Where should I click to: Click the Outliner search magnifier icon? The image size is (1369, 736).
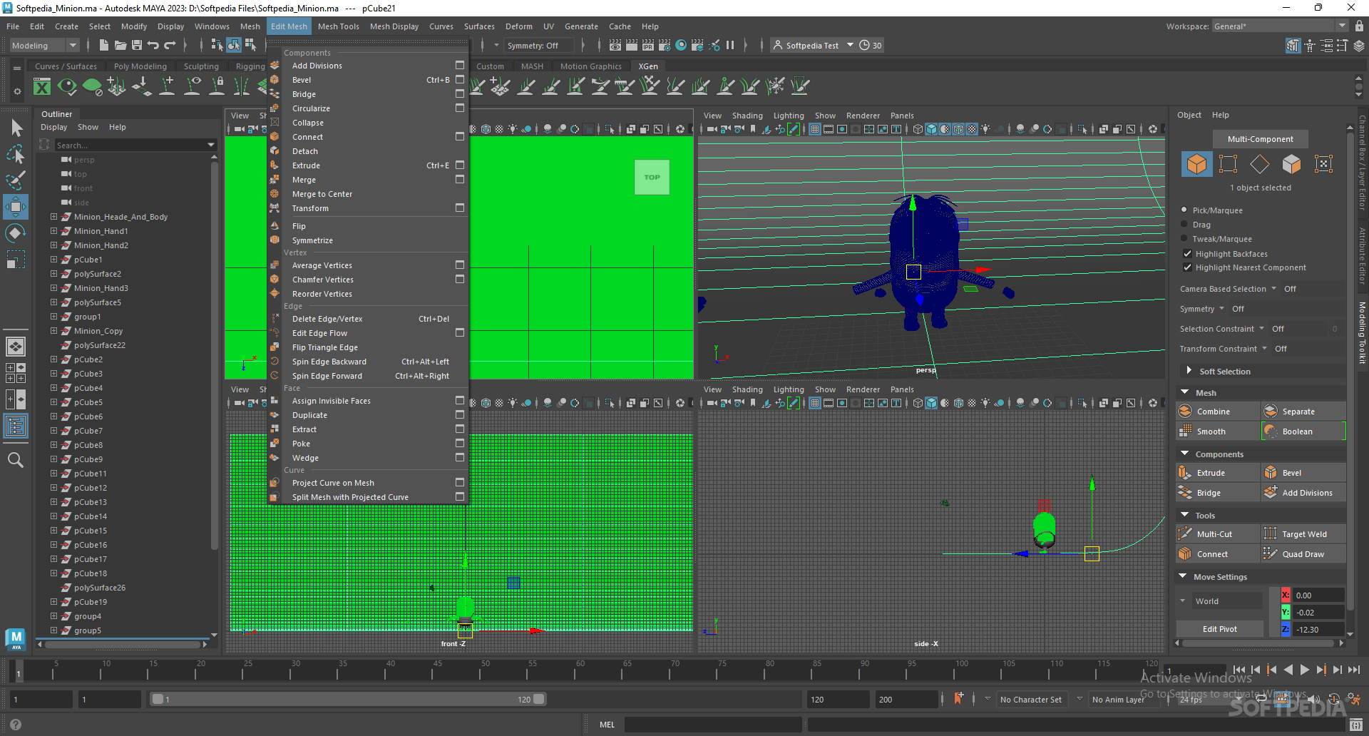click(16, 460)
